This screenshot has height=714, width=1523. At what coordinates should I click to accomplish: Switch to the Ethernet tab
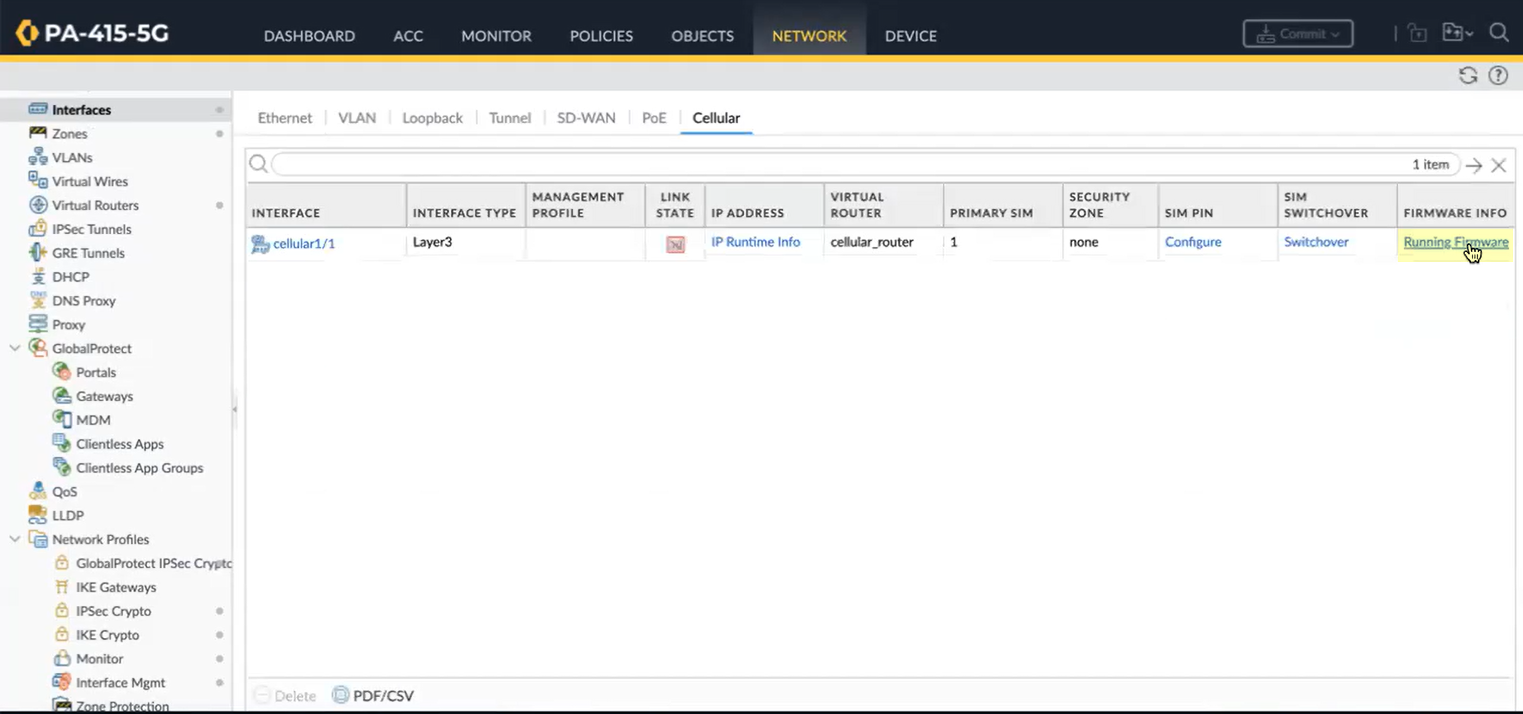click(284, 117)
